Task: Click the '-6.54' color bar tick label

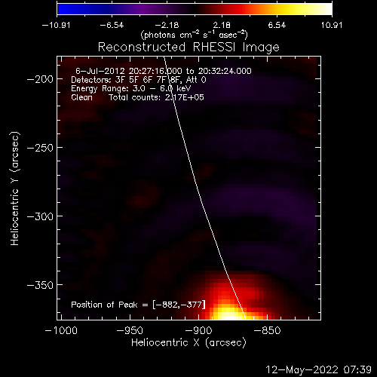Action: pos(112,25)
